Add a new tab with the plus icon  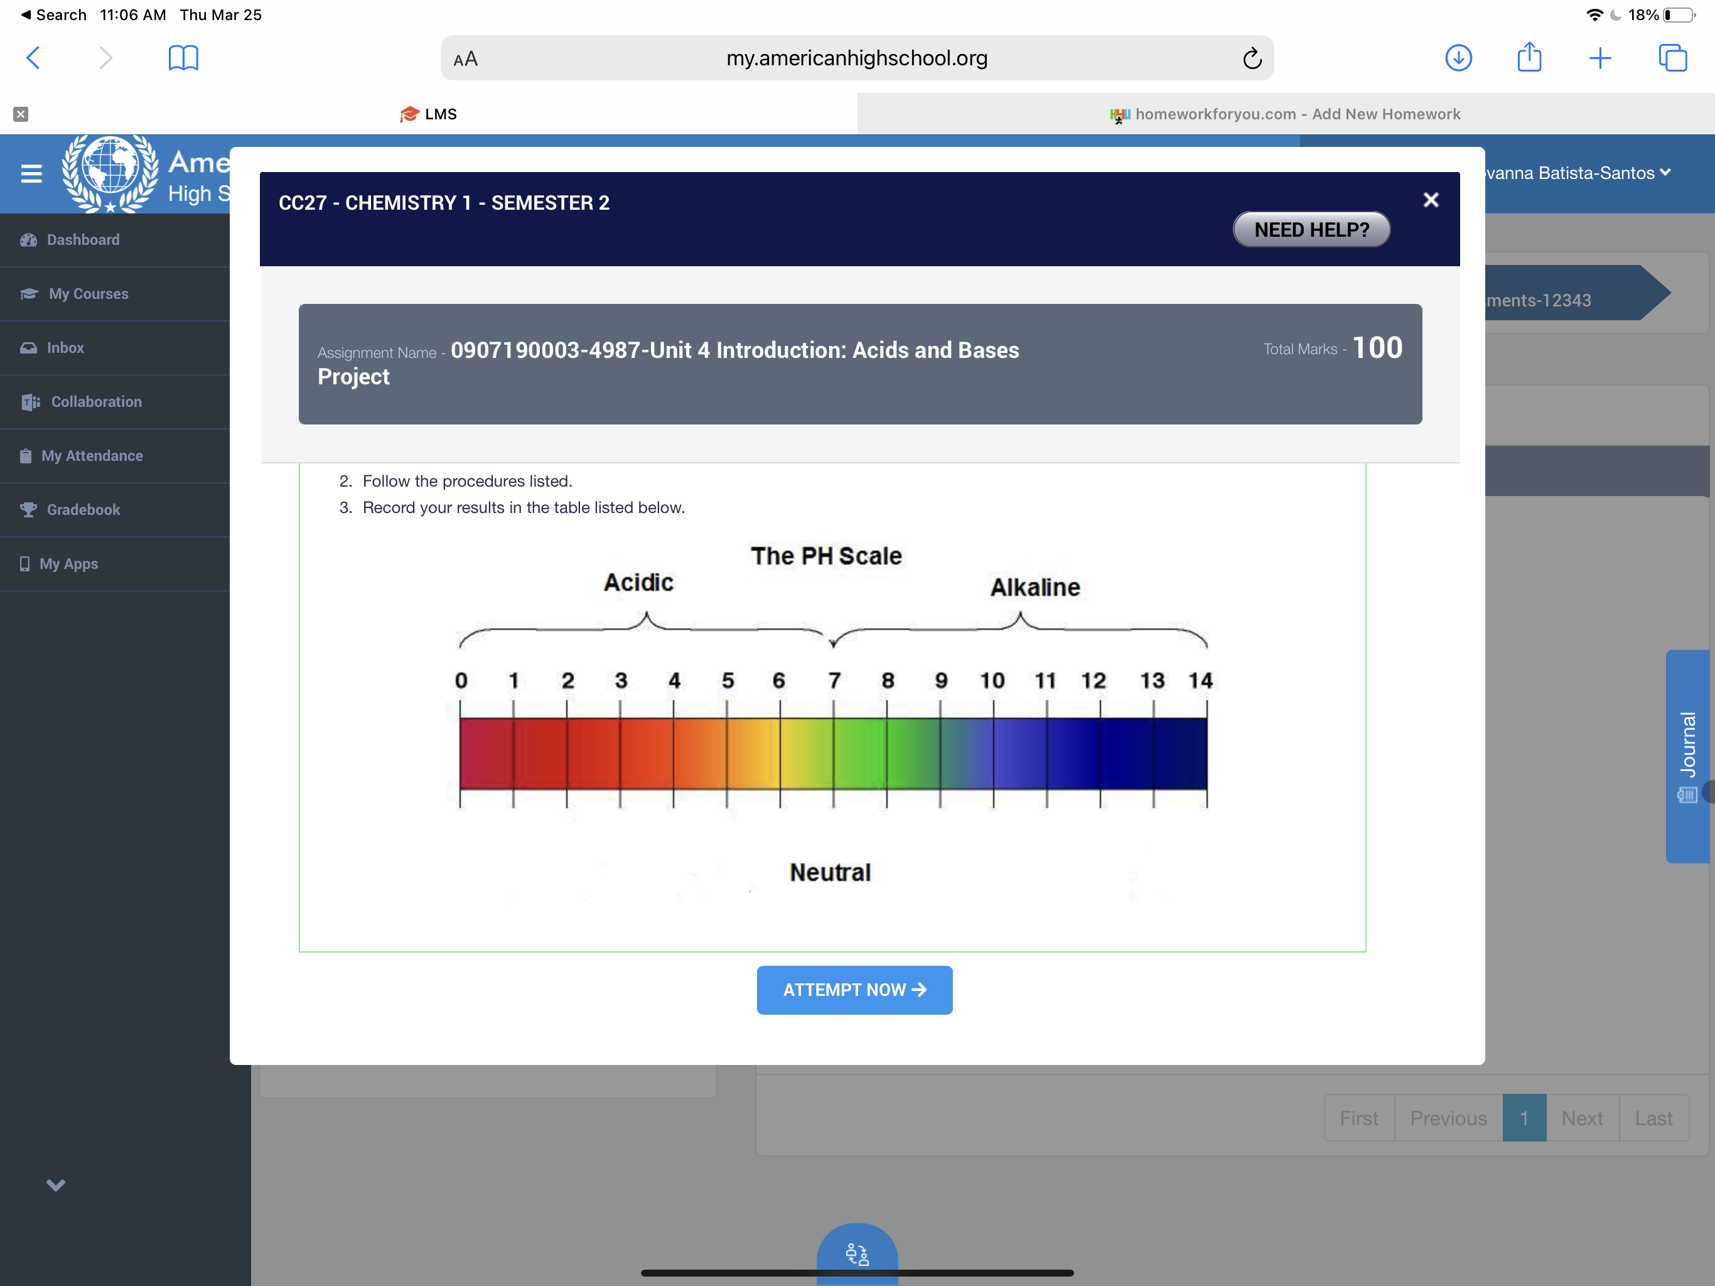point(1599,58)
